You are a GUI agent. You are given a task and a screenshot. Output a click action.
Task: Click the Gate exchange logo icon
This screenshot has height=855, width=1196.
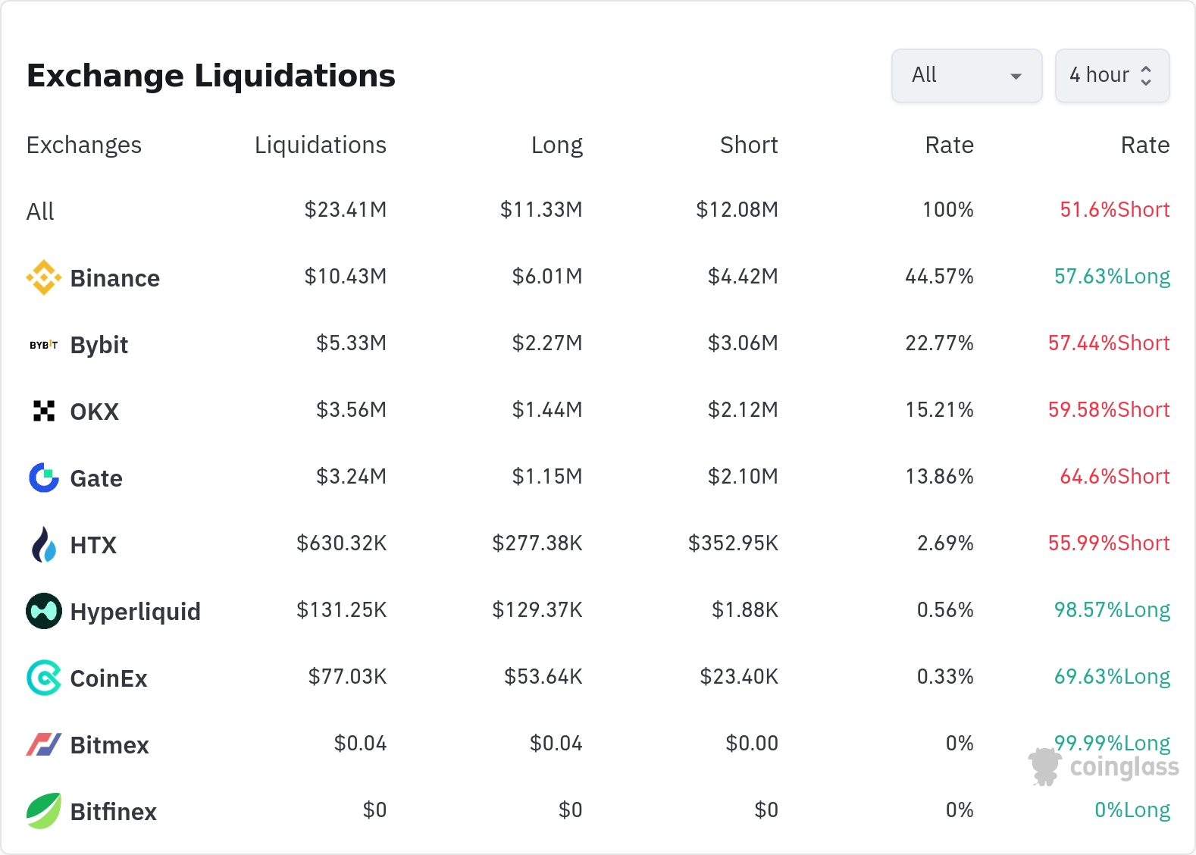coord(44,478)
